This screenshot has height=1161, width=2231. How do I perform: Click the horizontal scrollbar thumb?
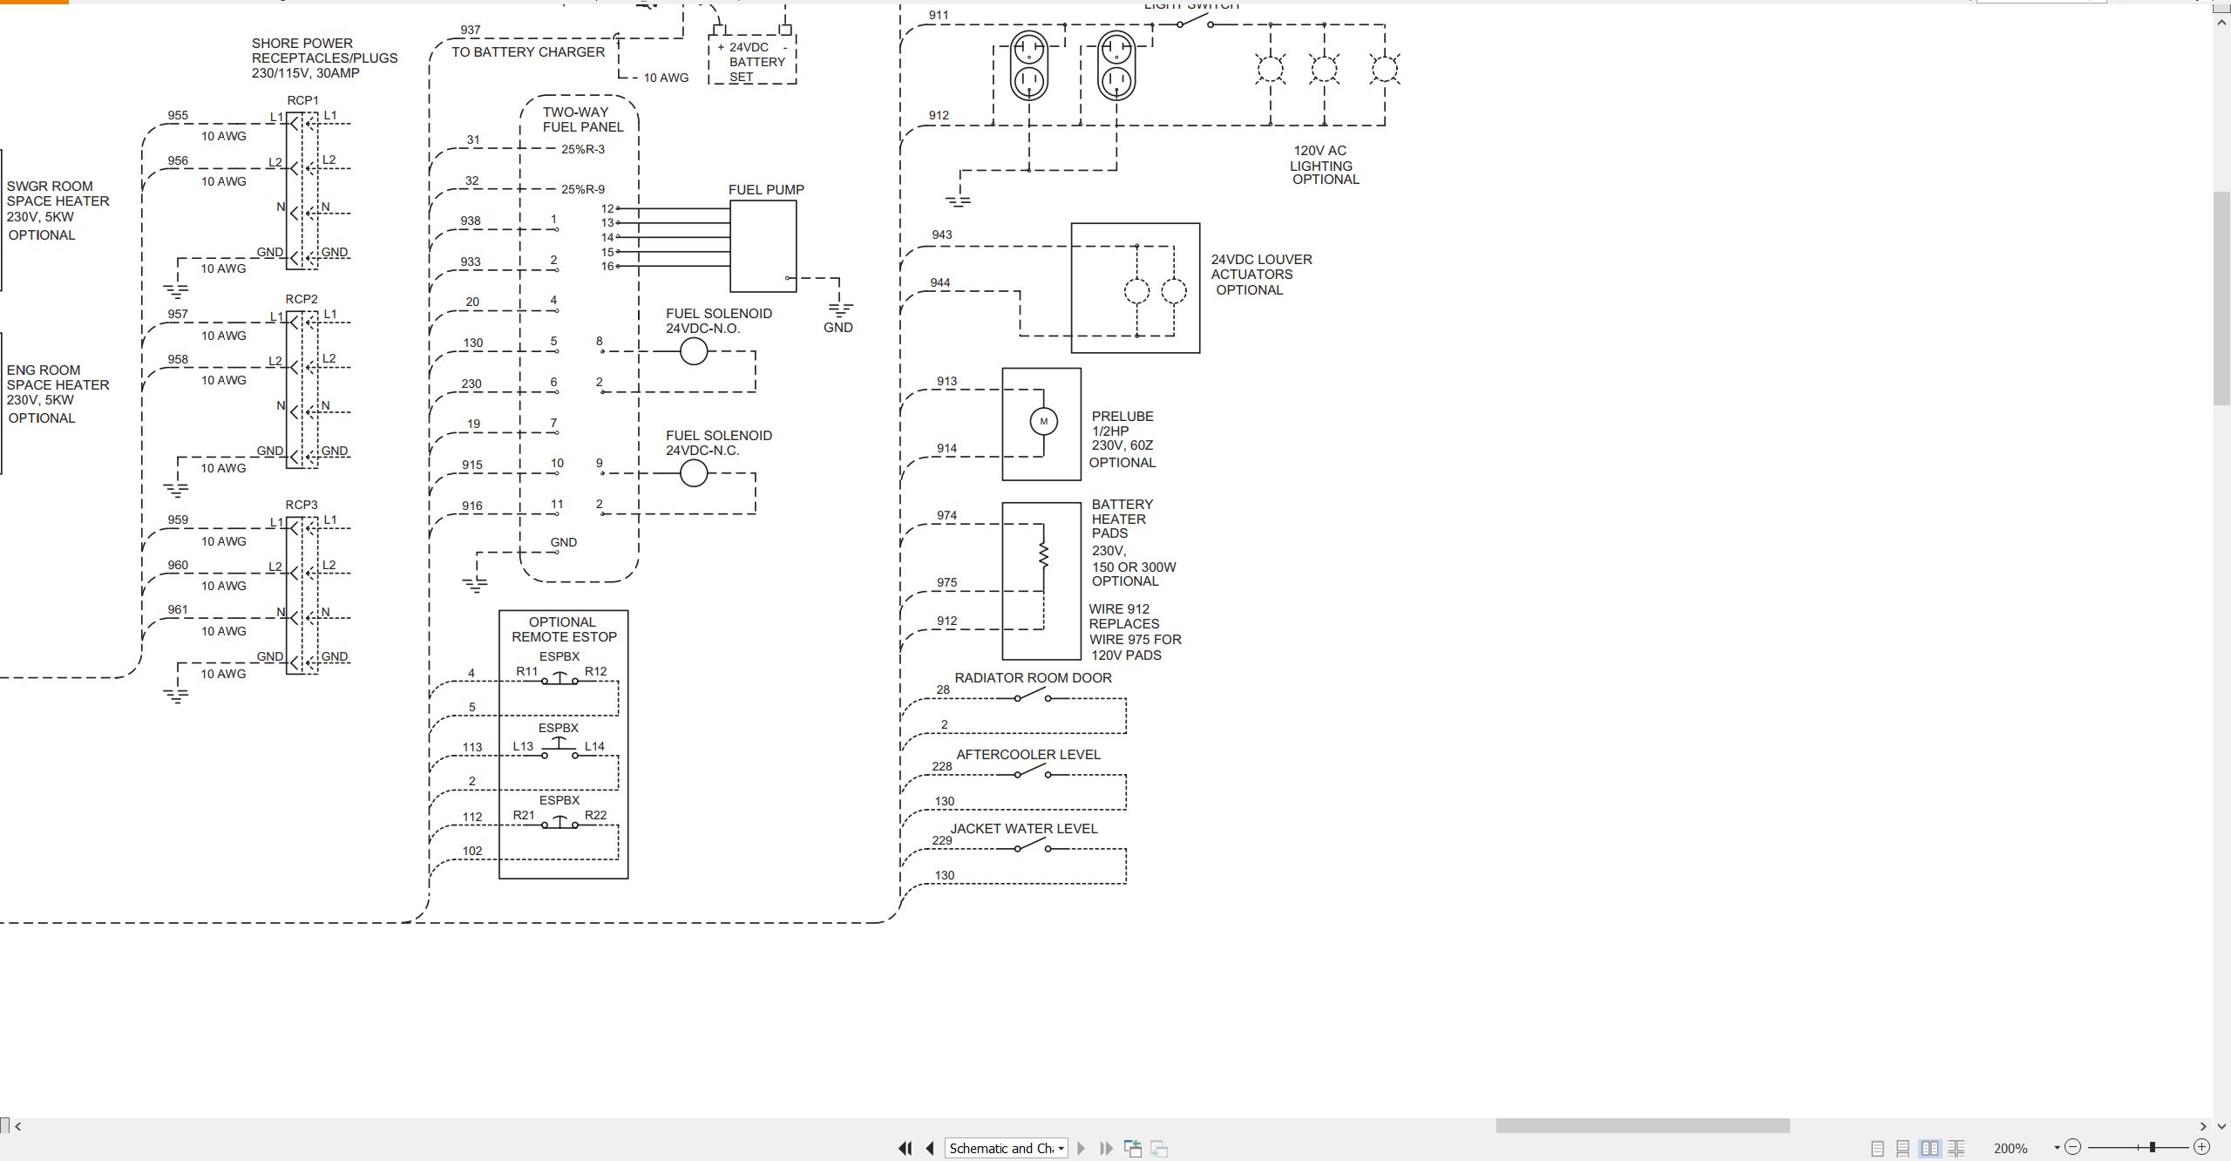(1643, 1126)
